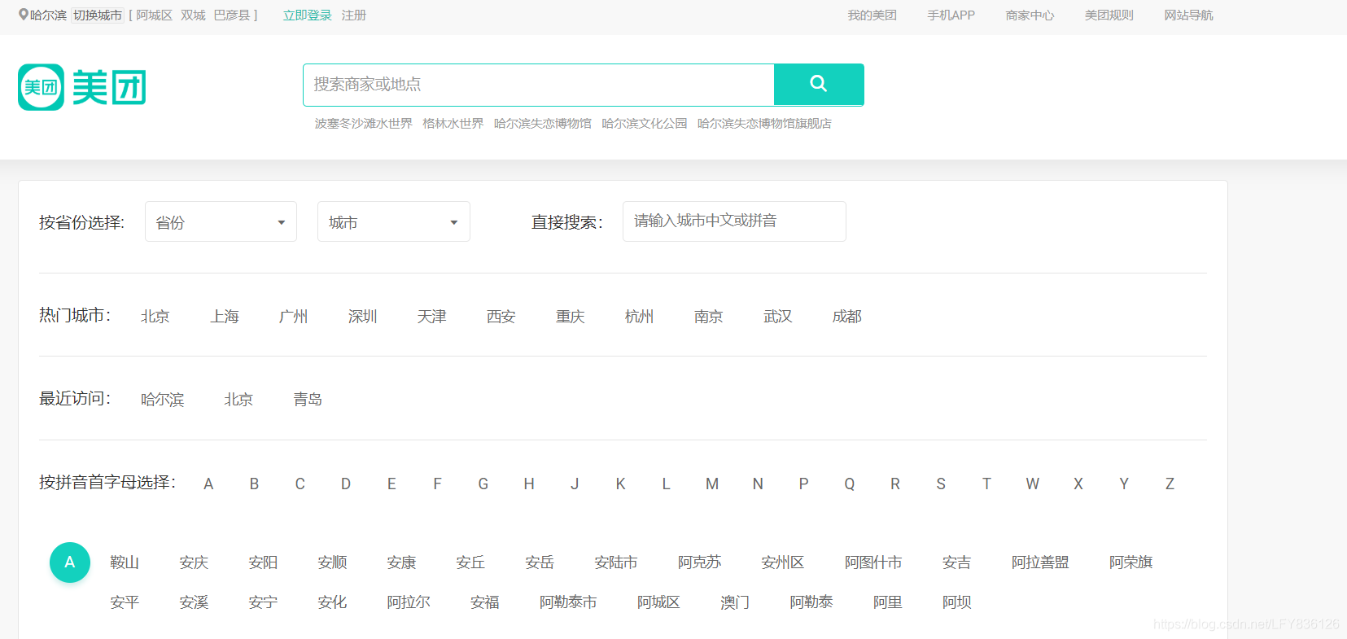The image size is (1347, 639).
Task: Click hot search 哈尔滨文化公园
Action: click(645, 123)
